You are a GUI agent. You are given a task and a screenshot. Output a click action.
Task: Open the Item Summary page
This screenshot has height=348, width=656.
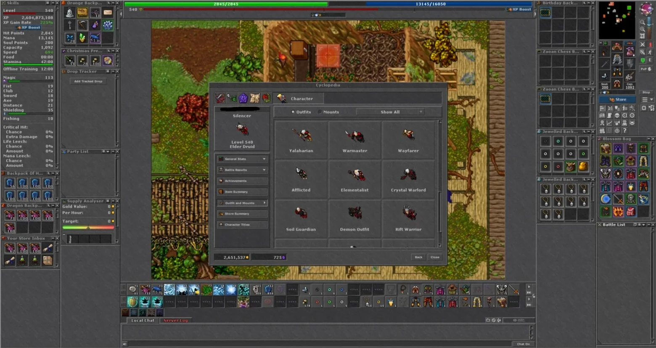click(243, 192)
